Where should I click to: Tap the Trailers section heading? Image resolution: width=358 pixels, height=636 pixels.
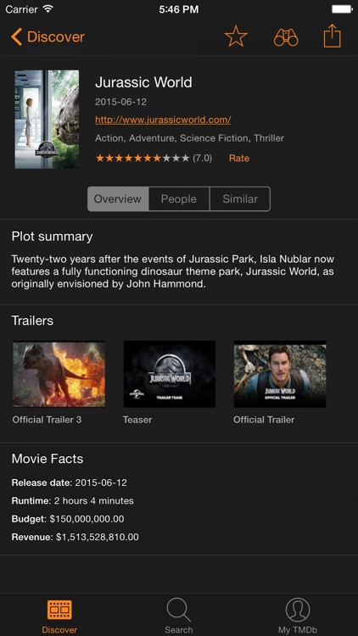point(32,321)
